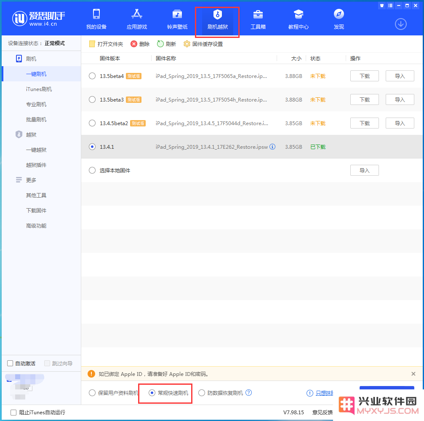Dismiss the Apple ID notice bar
424x421 pixels.
(413, 374)
